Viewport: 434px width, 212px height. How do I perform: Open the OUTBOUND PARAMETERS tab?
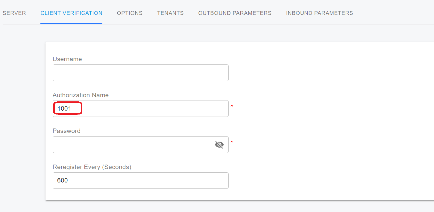point(235,13)
